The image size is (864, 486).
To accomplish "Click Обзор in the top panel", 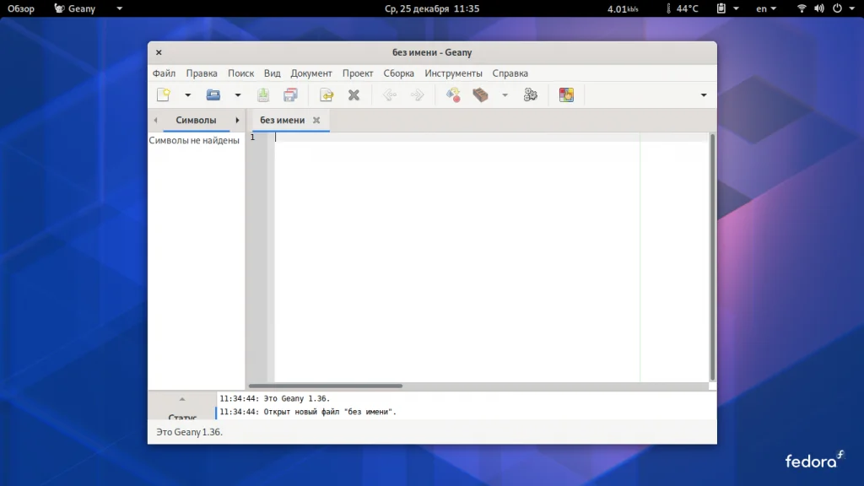I will click(21, 8).
